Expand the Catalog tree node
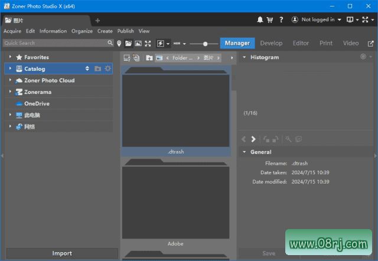Image resolution: width=378 pixels, height=261 pixels. point(10,68)
